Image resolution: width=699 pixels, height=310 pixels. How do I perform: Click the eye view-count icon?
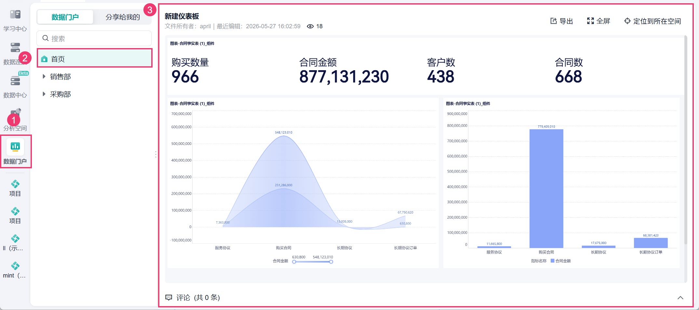click(310, 26)
